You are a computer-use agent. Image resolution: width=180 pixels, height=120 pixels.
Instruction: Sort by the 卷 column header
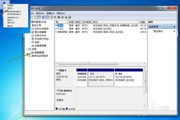[x=61, y=22]
